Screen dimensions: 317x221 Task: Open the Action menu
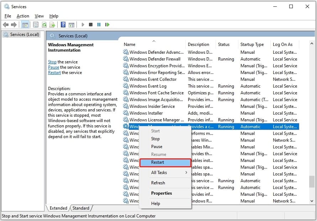pos(23,16)
